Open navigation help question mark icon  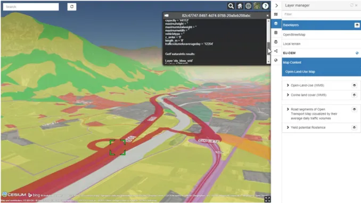[265, 6]
